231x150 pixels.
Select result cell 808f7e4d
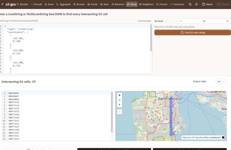[14, 117]
